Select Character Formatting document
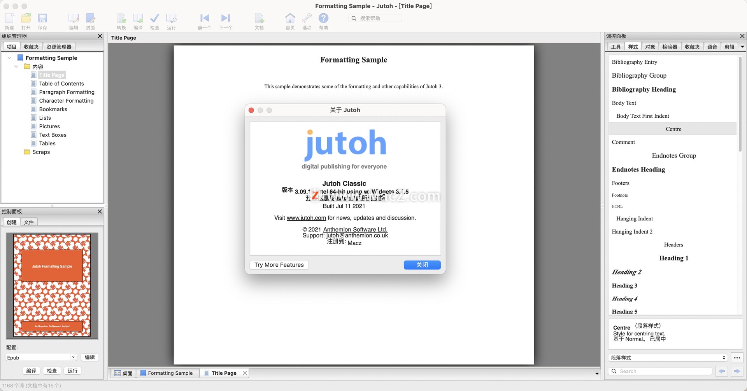The width and height of the screenshot is (747, 391). click(66, 101)
